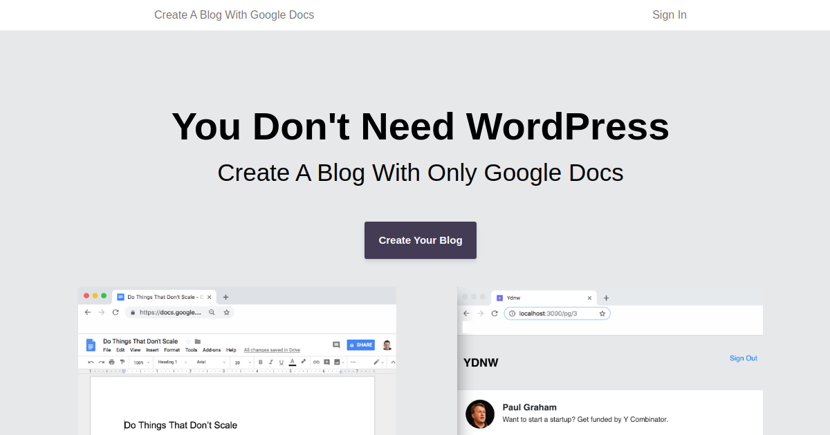Click the left indent marker on the ruler

tap(124, 371)
